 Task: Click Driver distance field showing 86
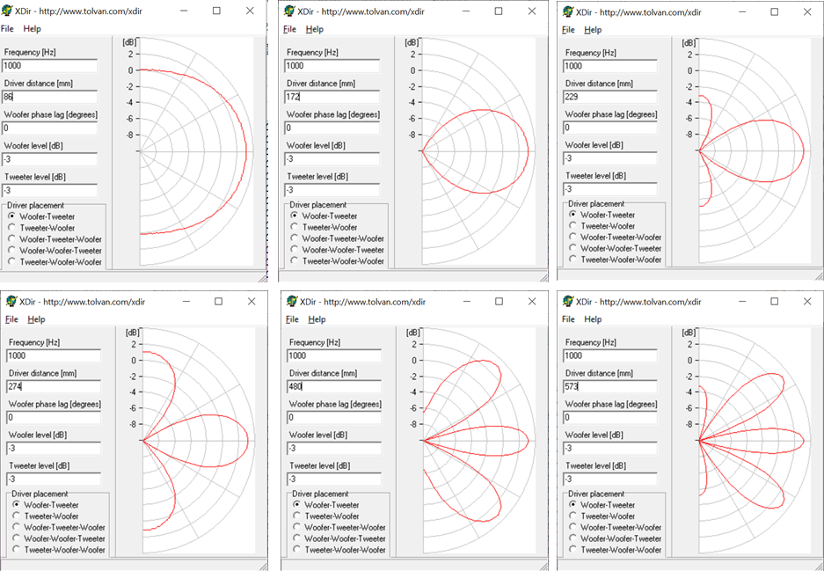[50, 97]
